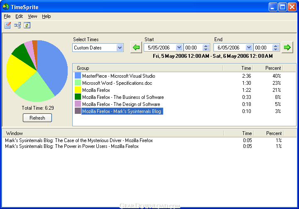The width and height of the screenshot is (299, 209).
Task: Sort groups by the upper Percent column header
Action: pos(268,68)
